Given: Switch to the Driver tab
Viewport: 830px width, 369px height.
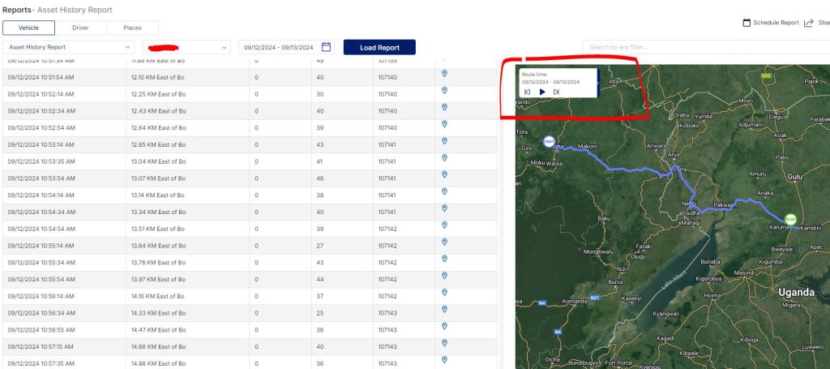Looking at the screenshot, I should [80, 28].
